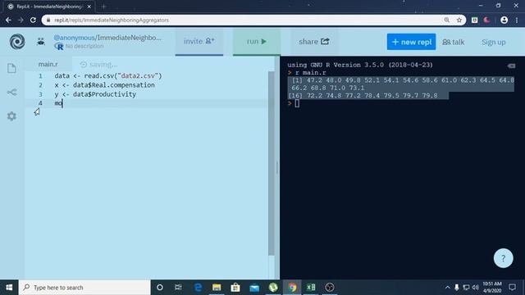Open the Windows Start menu
This screenshot has width=525, height=295.
pos(9,288)
